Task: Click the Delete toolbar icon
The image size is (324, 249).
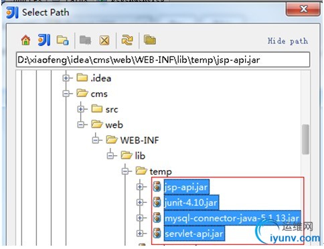Action: (104, 41)
